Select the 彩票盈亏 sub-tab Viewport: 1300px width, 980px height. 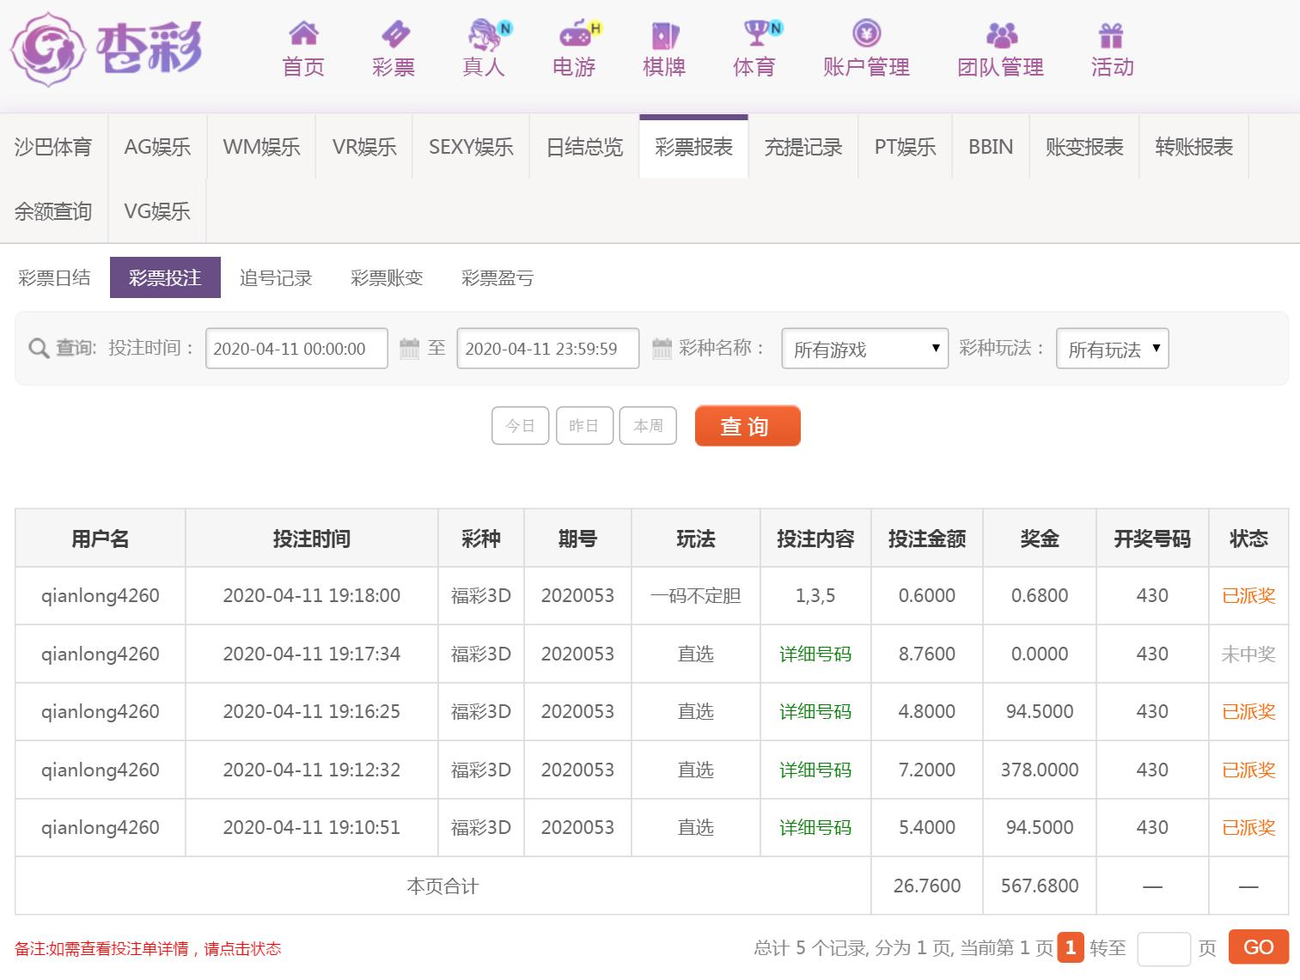[497, 277]
